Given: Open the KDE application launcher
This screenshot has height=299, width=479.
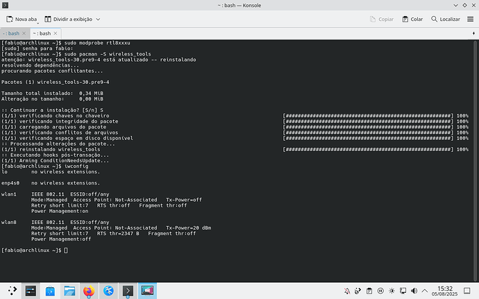Looking at the screenshot, I should pos(12,290).
